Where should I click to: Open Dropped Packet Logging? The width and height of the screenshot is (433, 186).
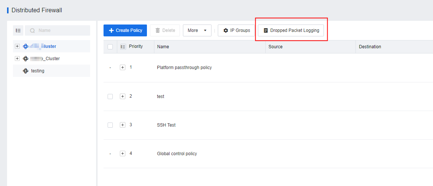click(291, 30)
